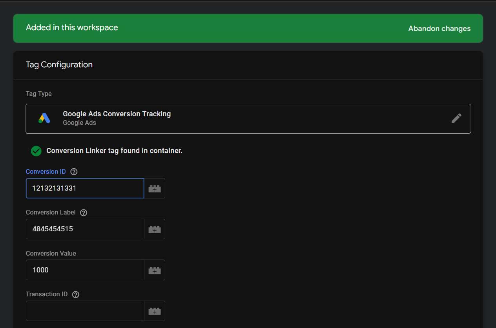Viewport: 496px width, 328px height.
Task: Click the green checkmark Conversion Linker icon
Action: click(x=36, y=151)
